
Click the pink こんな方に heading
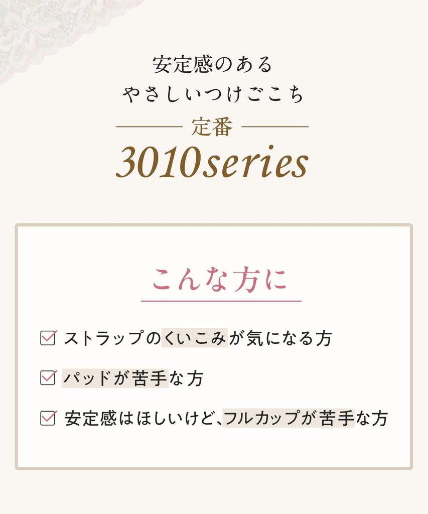tap(220, 280)
